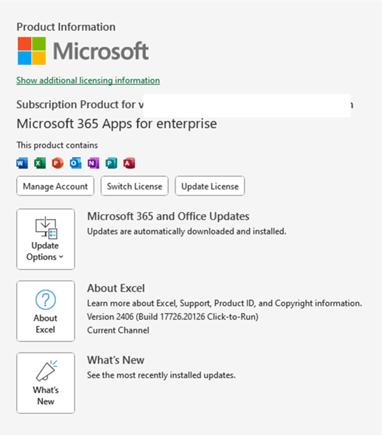Viewport: 382px width, 435px height.
Task: Click the green Excel app icon
Action: coord(40,163)
